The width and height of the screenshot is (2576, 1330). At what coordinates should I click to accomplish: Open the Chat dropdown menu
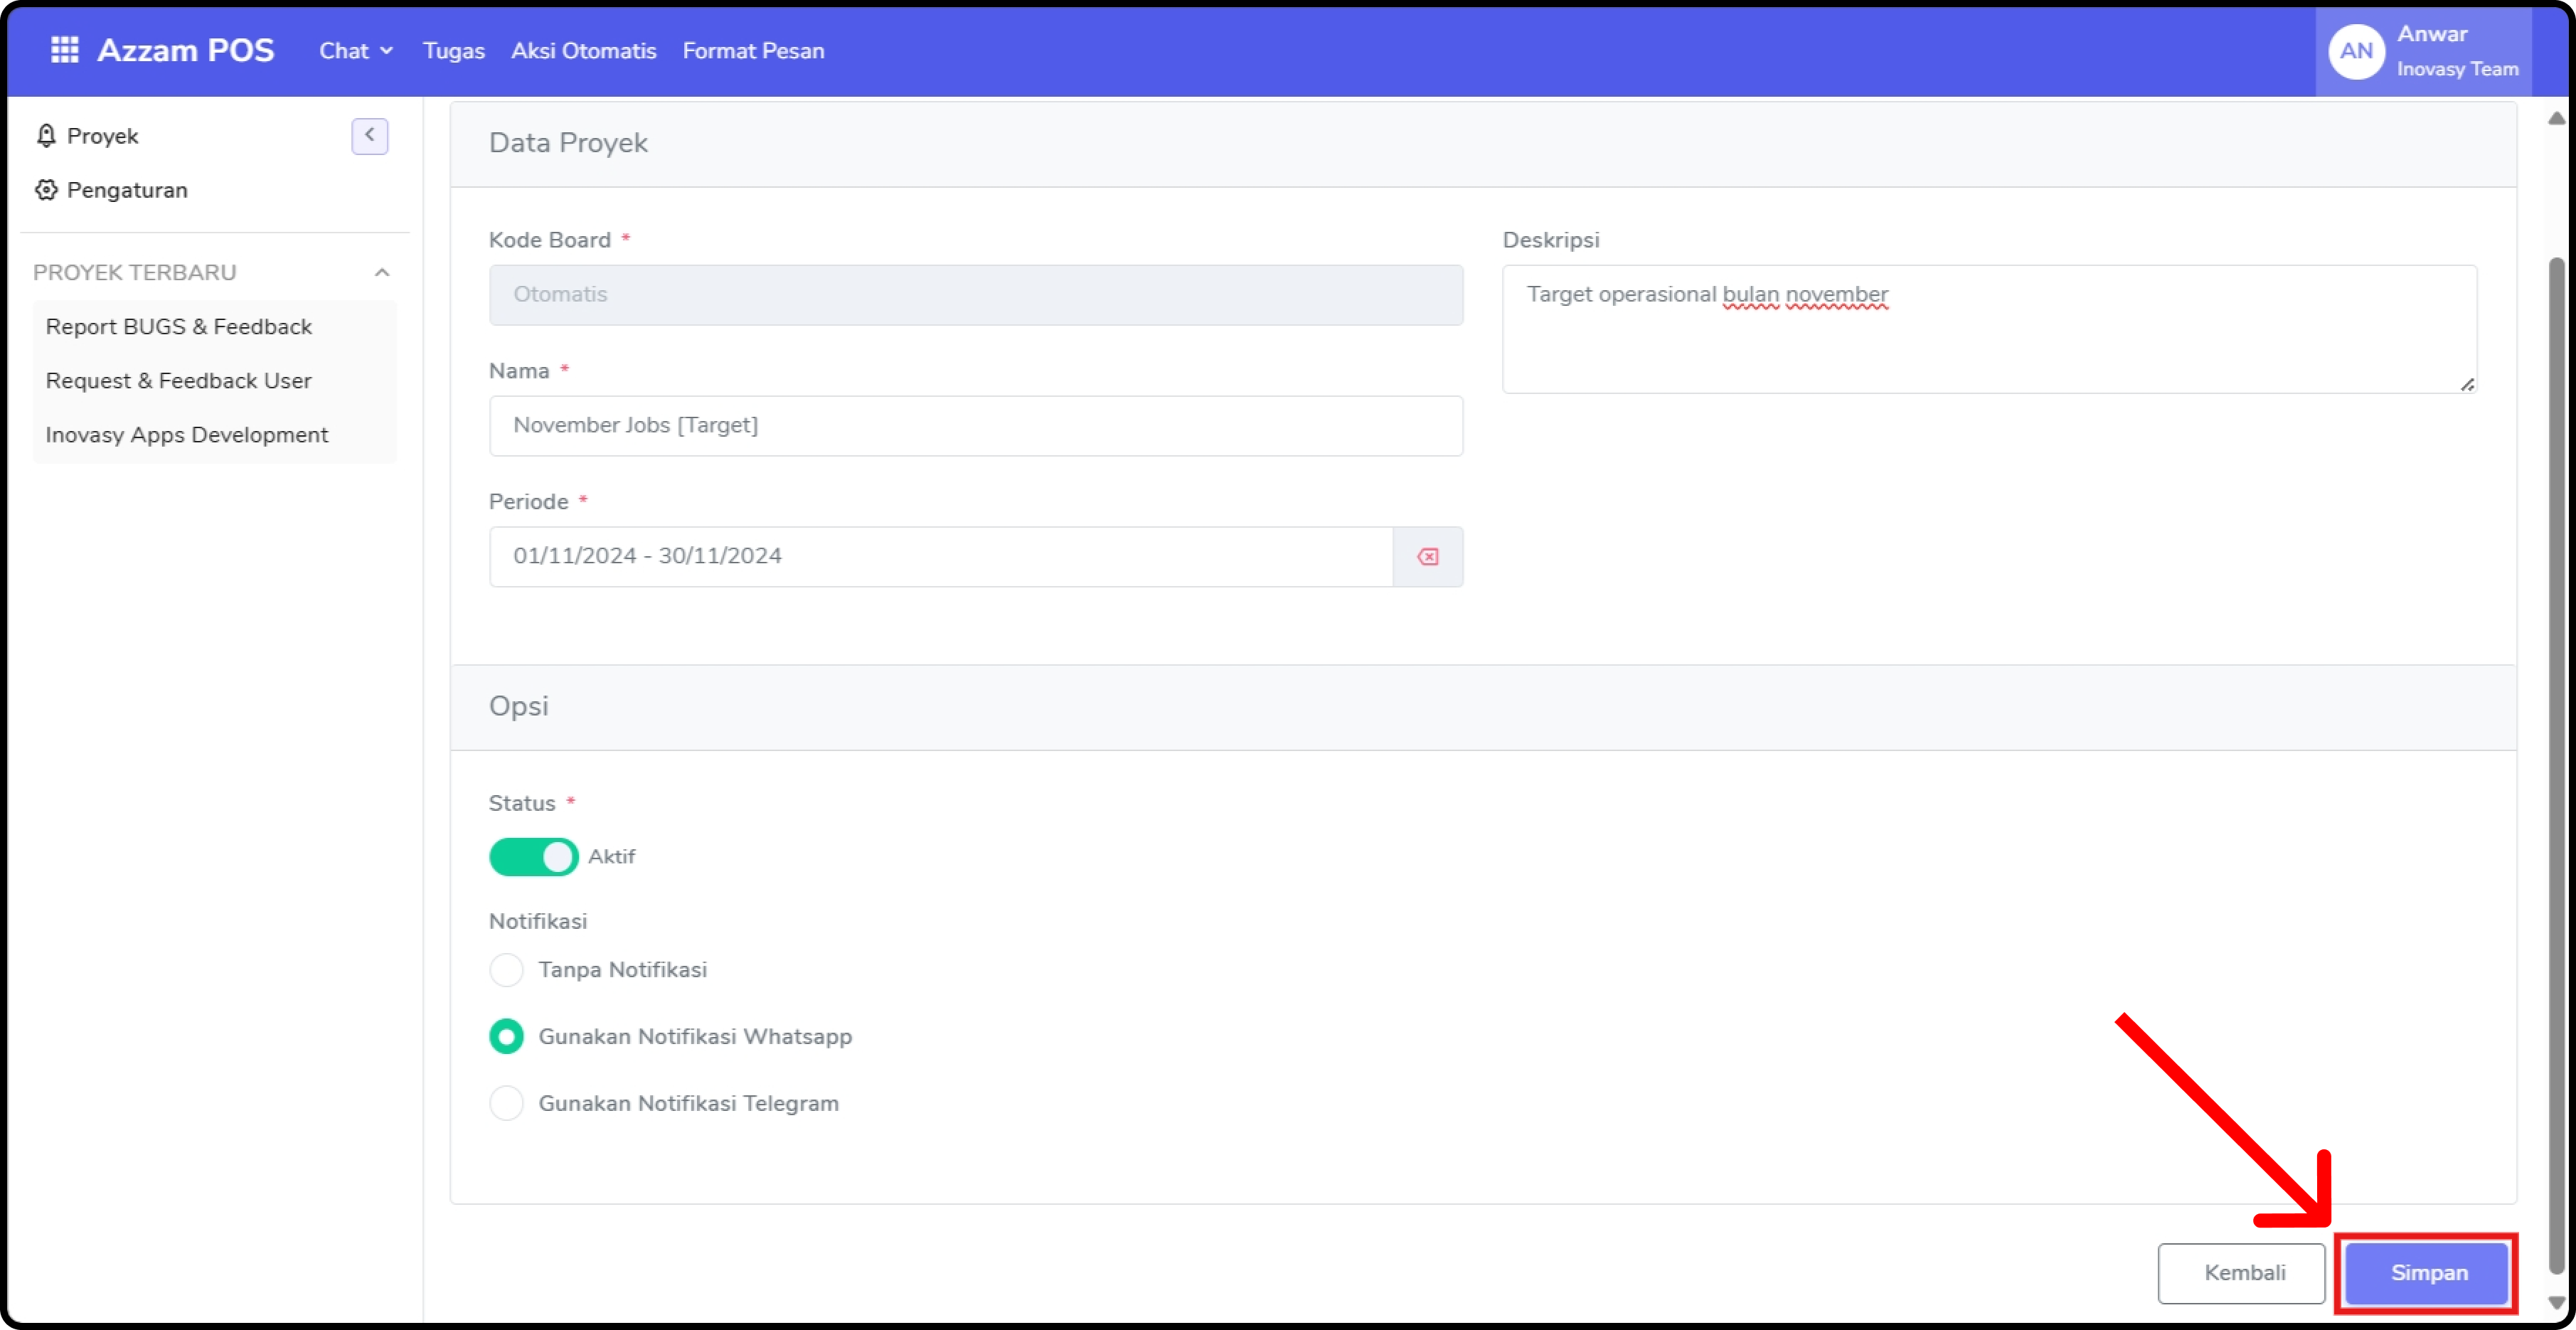point(355,51)
